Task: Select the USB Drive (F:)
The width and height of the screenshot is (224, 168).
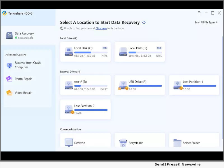Action: click(x=139, y=85)
